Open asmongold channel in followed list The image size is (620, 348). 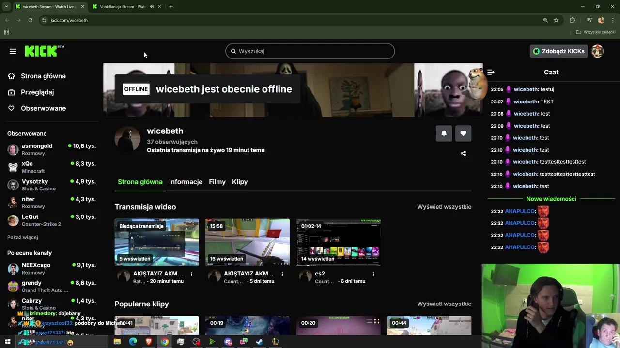51,149
